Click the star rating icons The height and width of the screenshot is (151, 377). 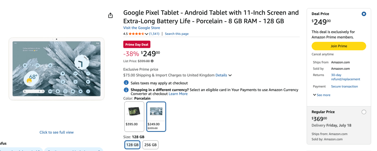[x=136, y=34]
